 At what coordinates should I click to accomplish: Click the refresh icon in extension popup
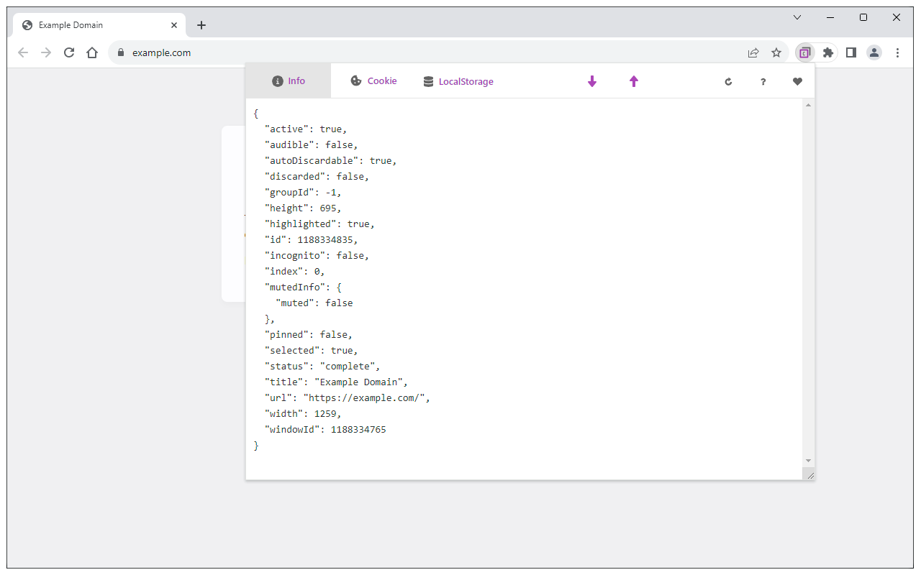728,81
